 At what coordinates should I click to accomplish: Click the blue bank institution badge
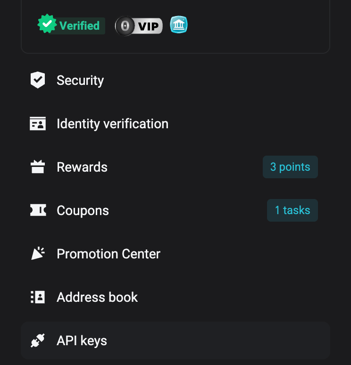[179, 25]
